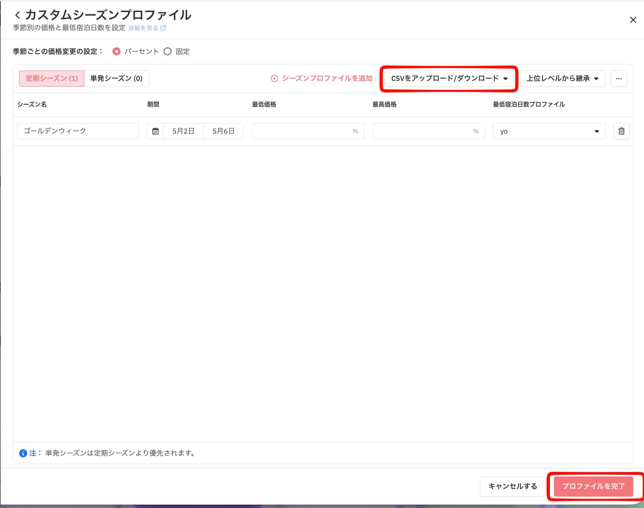644x508 pixels.
Task: Select the パーセント radio button
Action: click(117, 51)
